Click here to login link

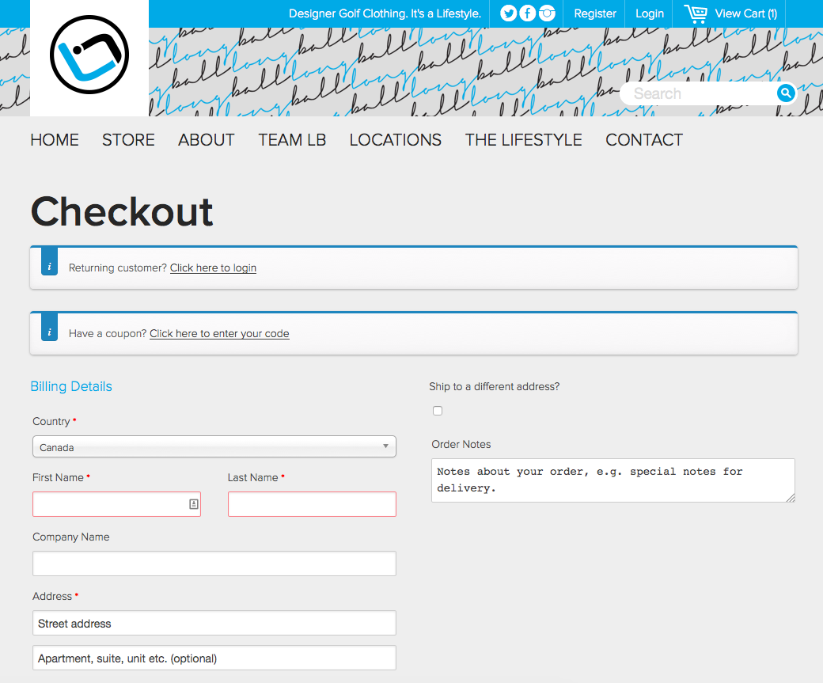(213, 268)
